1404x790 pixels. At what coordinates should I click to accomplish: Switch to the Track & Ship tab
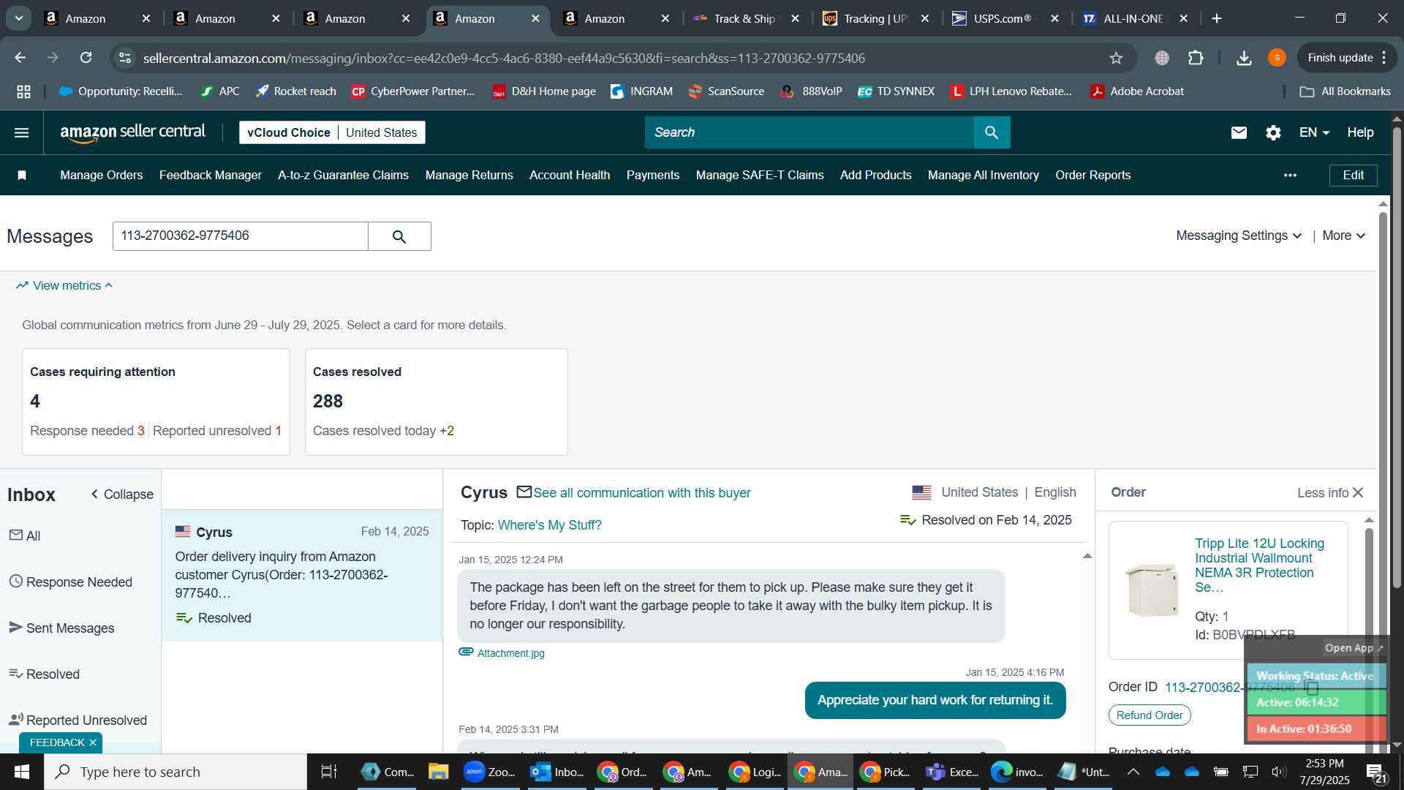(x=744, y=18)
